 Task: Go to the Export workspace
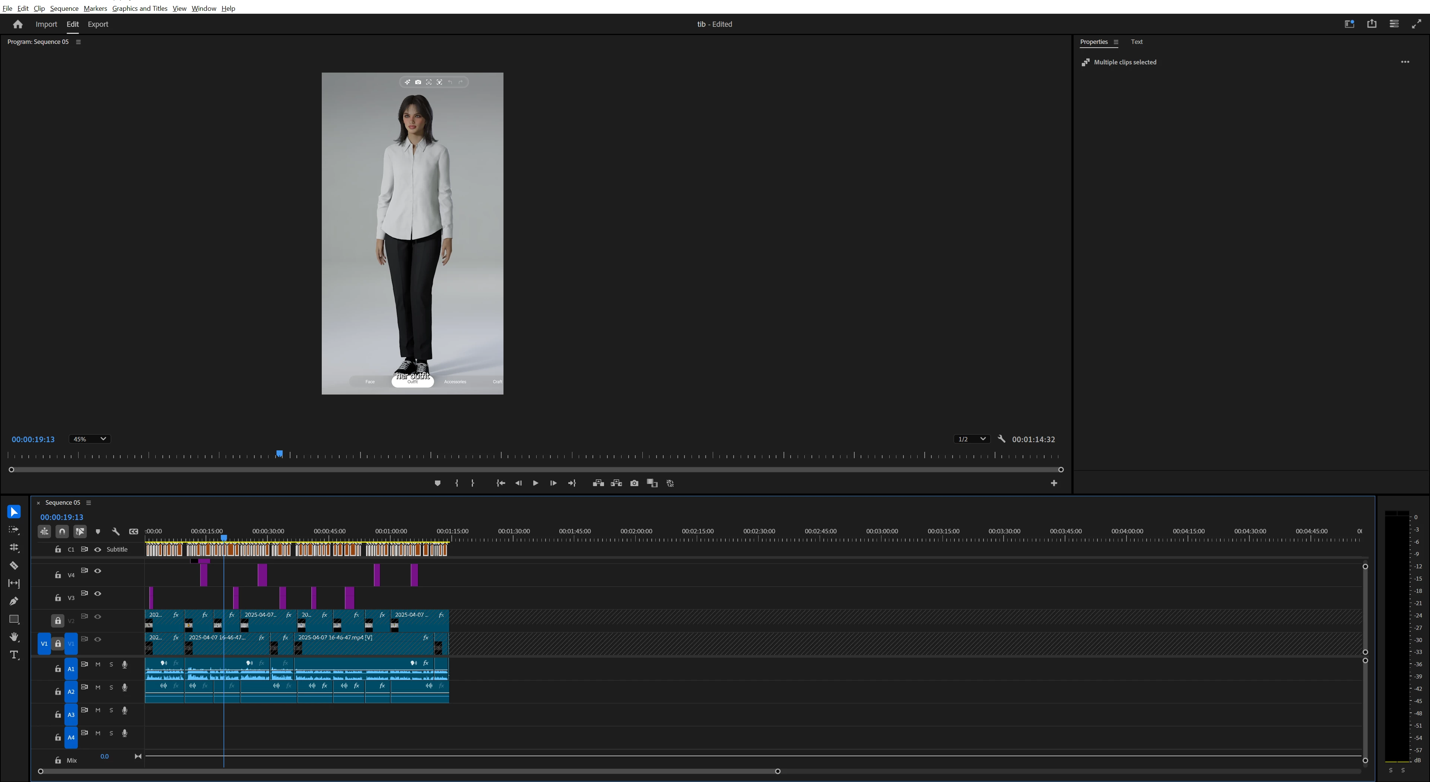98,25
